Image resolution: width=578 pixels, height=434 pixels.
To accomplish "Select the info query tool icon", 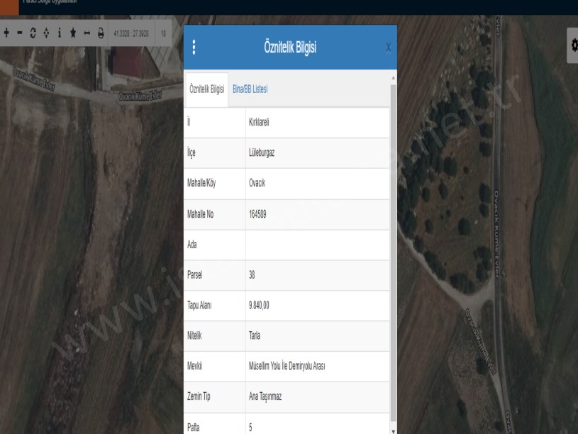I will (60, 33).
